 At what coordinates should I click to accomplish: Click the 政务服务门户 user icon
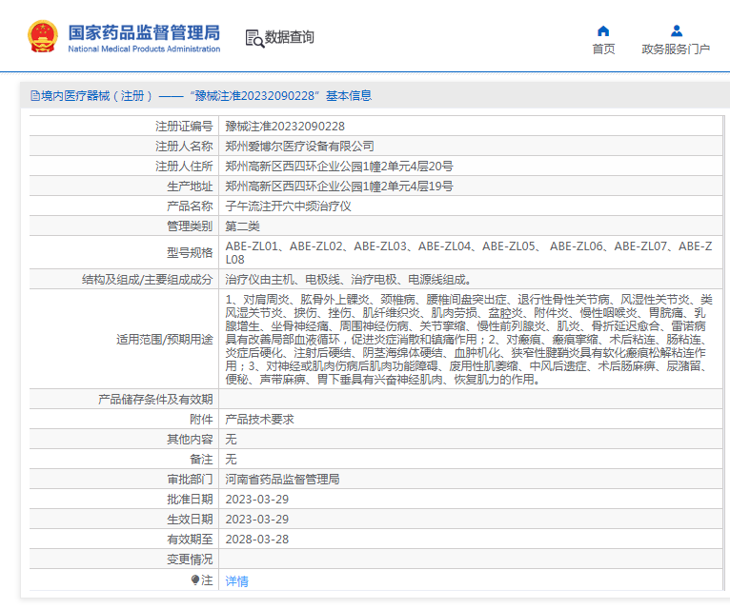pyautogui.click(x=677, y=31)
